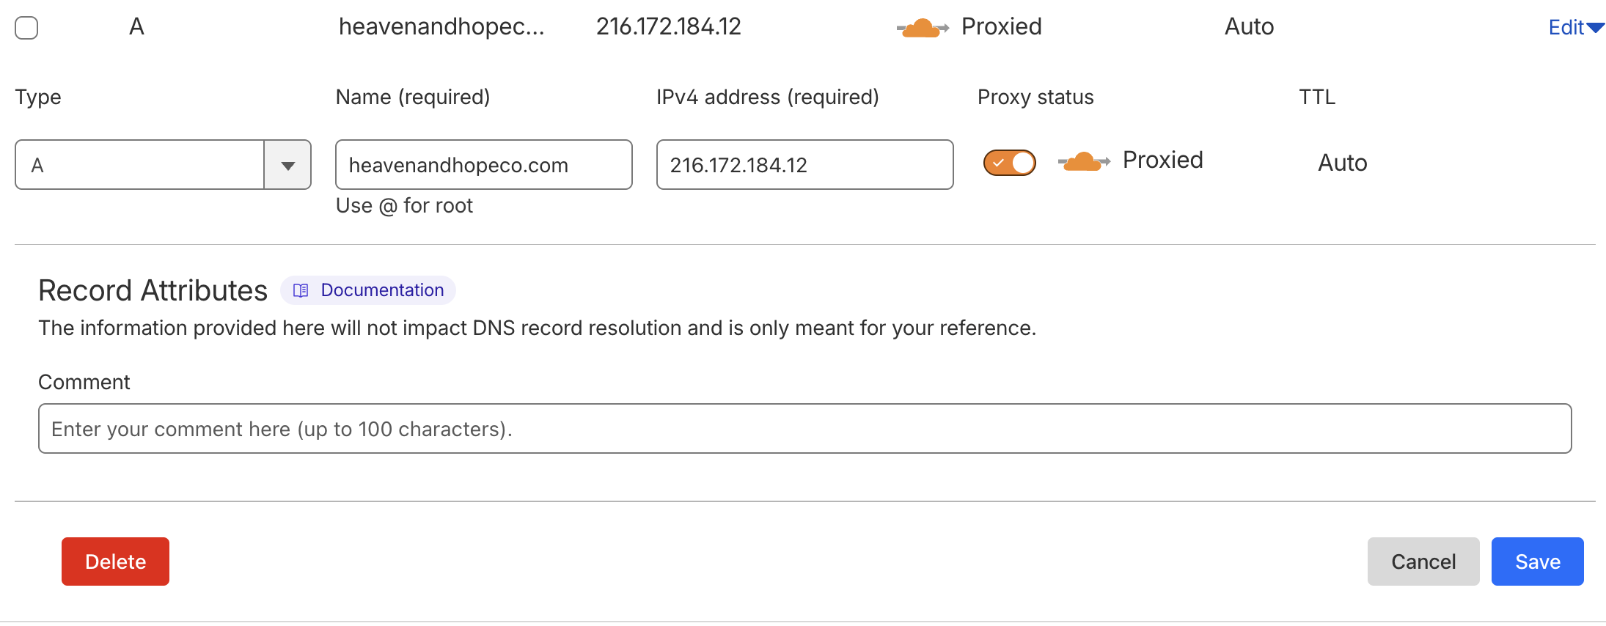Click the 216.172.184.12 value in the record row
This screenshot has width=1606, height=626.
tap(668, 27)
